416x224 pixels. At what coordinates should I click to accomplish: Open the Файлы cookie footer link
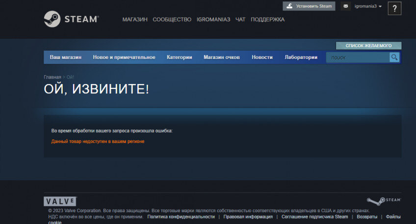pyautogui.click(x=393, y=217)
